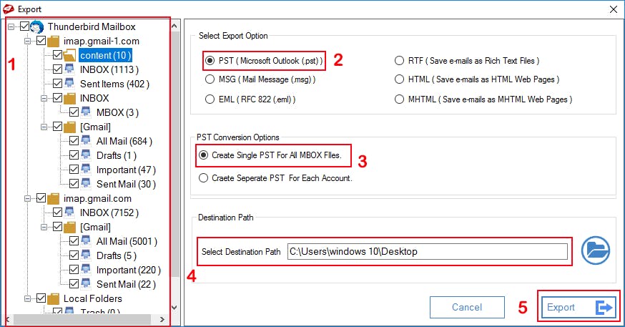This screenshot has width=625, height=327.
Task: Click the Thunderbird Mailbox logo icon
Action: pos(37,26)
